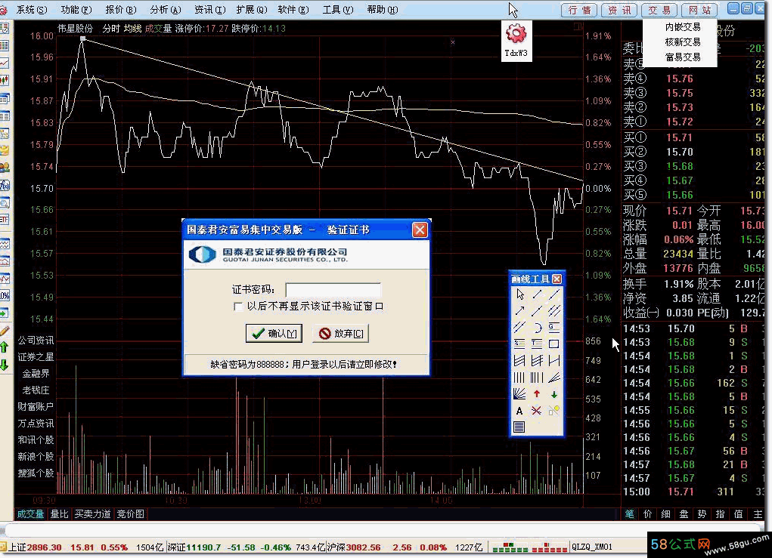The image size is (772, 558).
Task: Place a green down arrow marker
Action: coord(554,394)
